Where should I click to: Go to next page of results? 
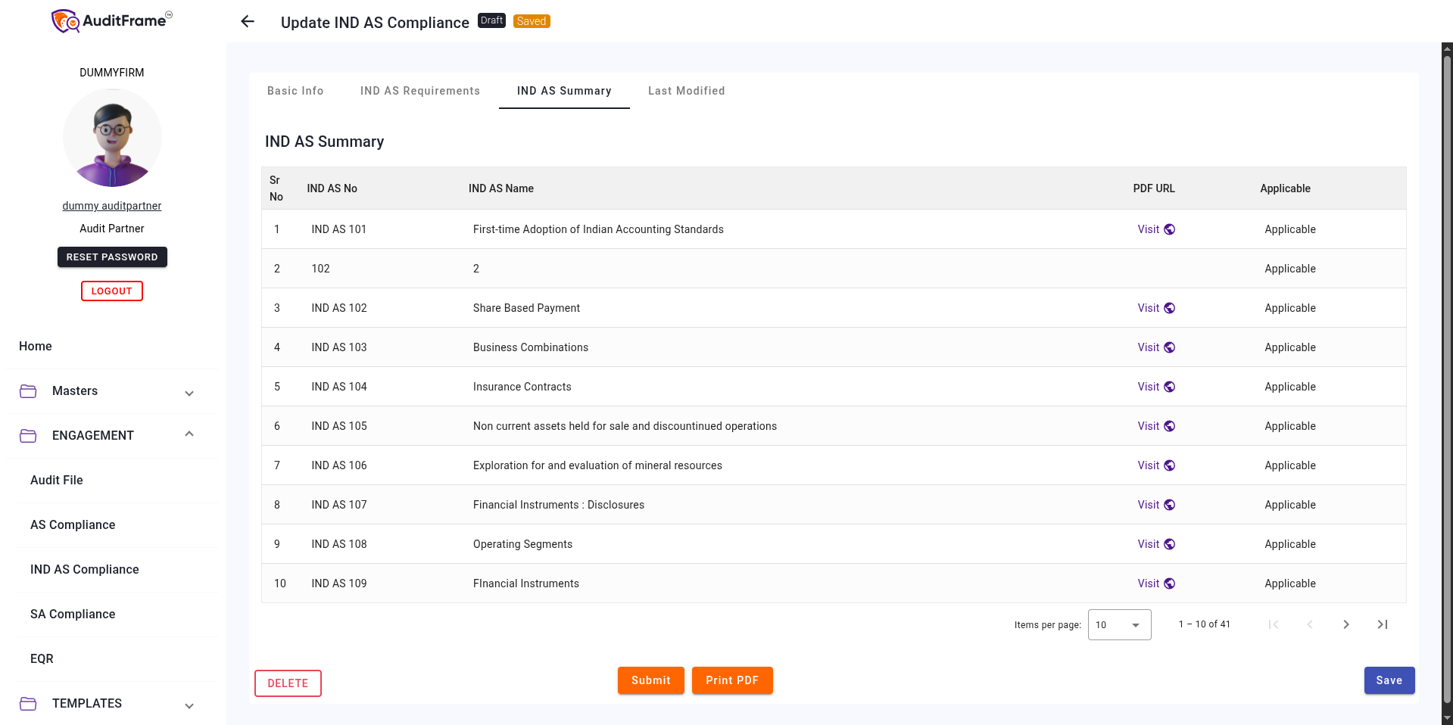click(x=1345, y=624)
